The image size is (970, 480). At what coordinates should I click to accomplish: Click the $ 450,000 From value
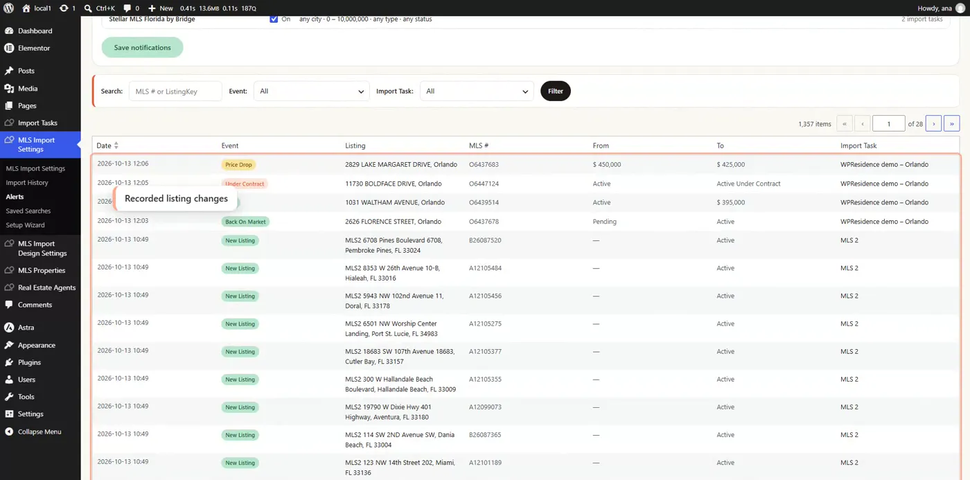607,165
